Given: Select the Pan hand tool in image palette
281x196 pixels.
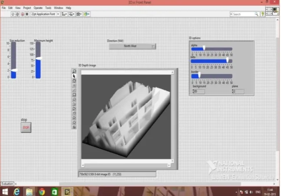Looking at the screenshot, I should pos(74,81).
